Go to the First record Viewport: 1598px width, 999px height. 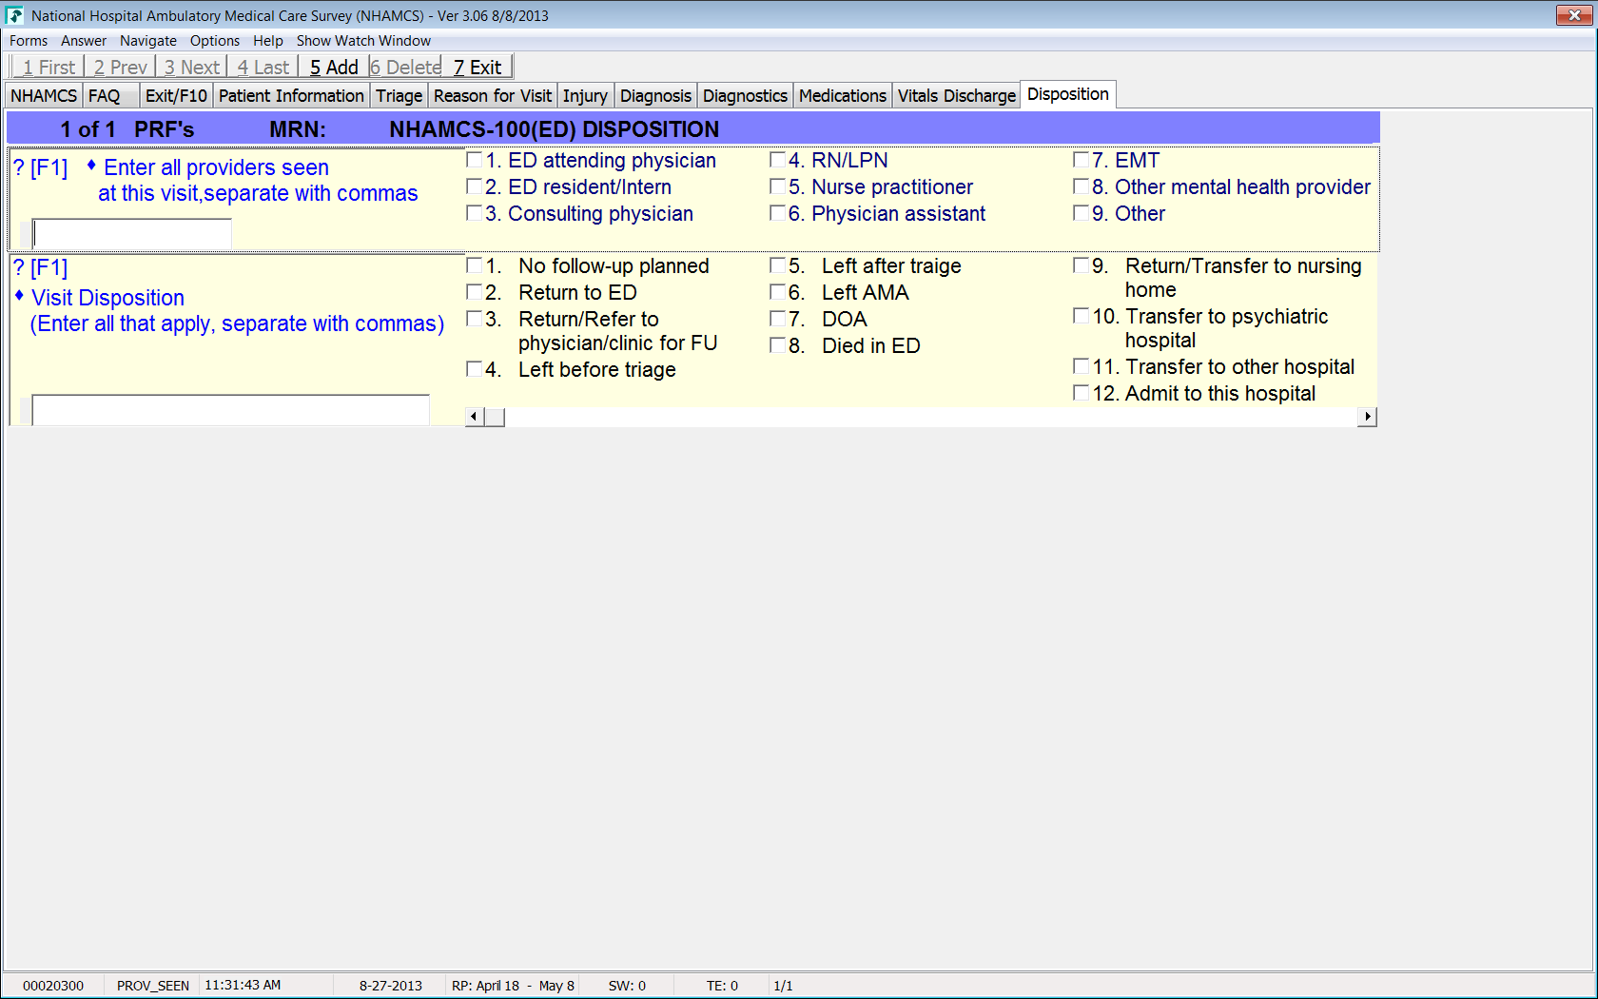pos(49,68)
